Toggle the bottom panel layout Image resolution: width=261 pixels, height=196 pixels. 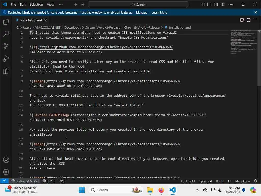209,5
